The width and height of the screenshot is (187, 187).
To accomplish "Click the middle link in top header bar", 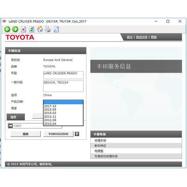I will (142, 37).
